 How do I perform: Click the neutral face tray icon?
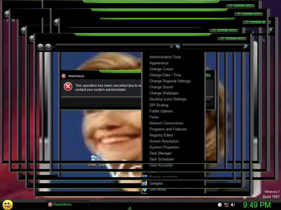220,205
